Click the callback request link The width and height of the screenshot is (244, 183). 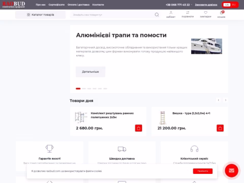(206, 5)
